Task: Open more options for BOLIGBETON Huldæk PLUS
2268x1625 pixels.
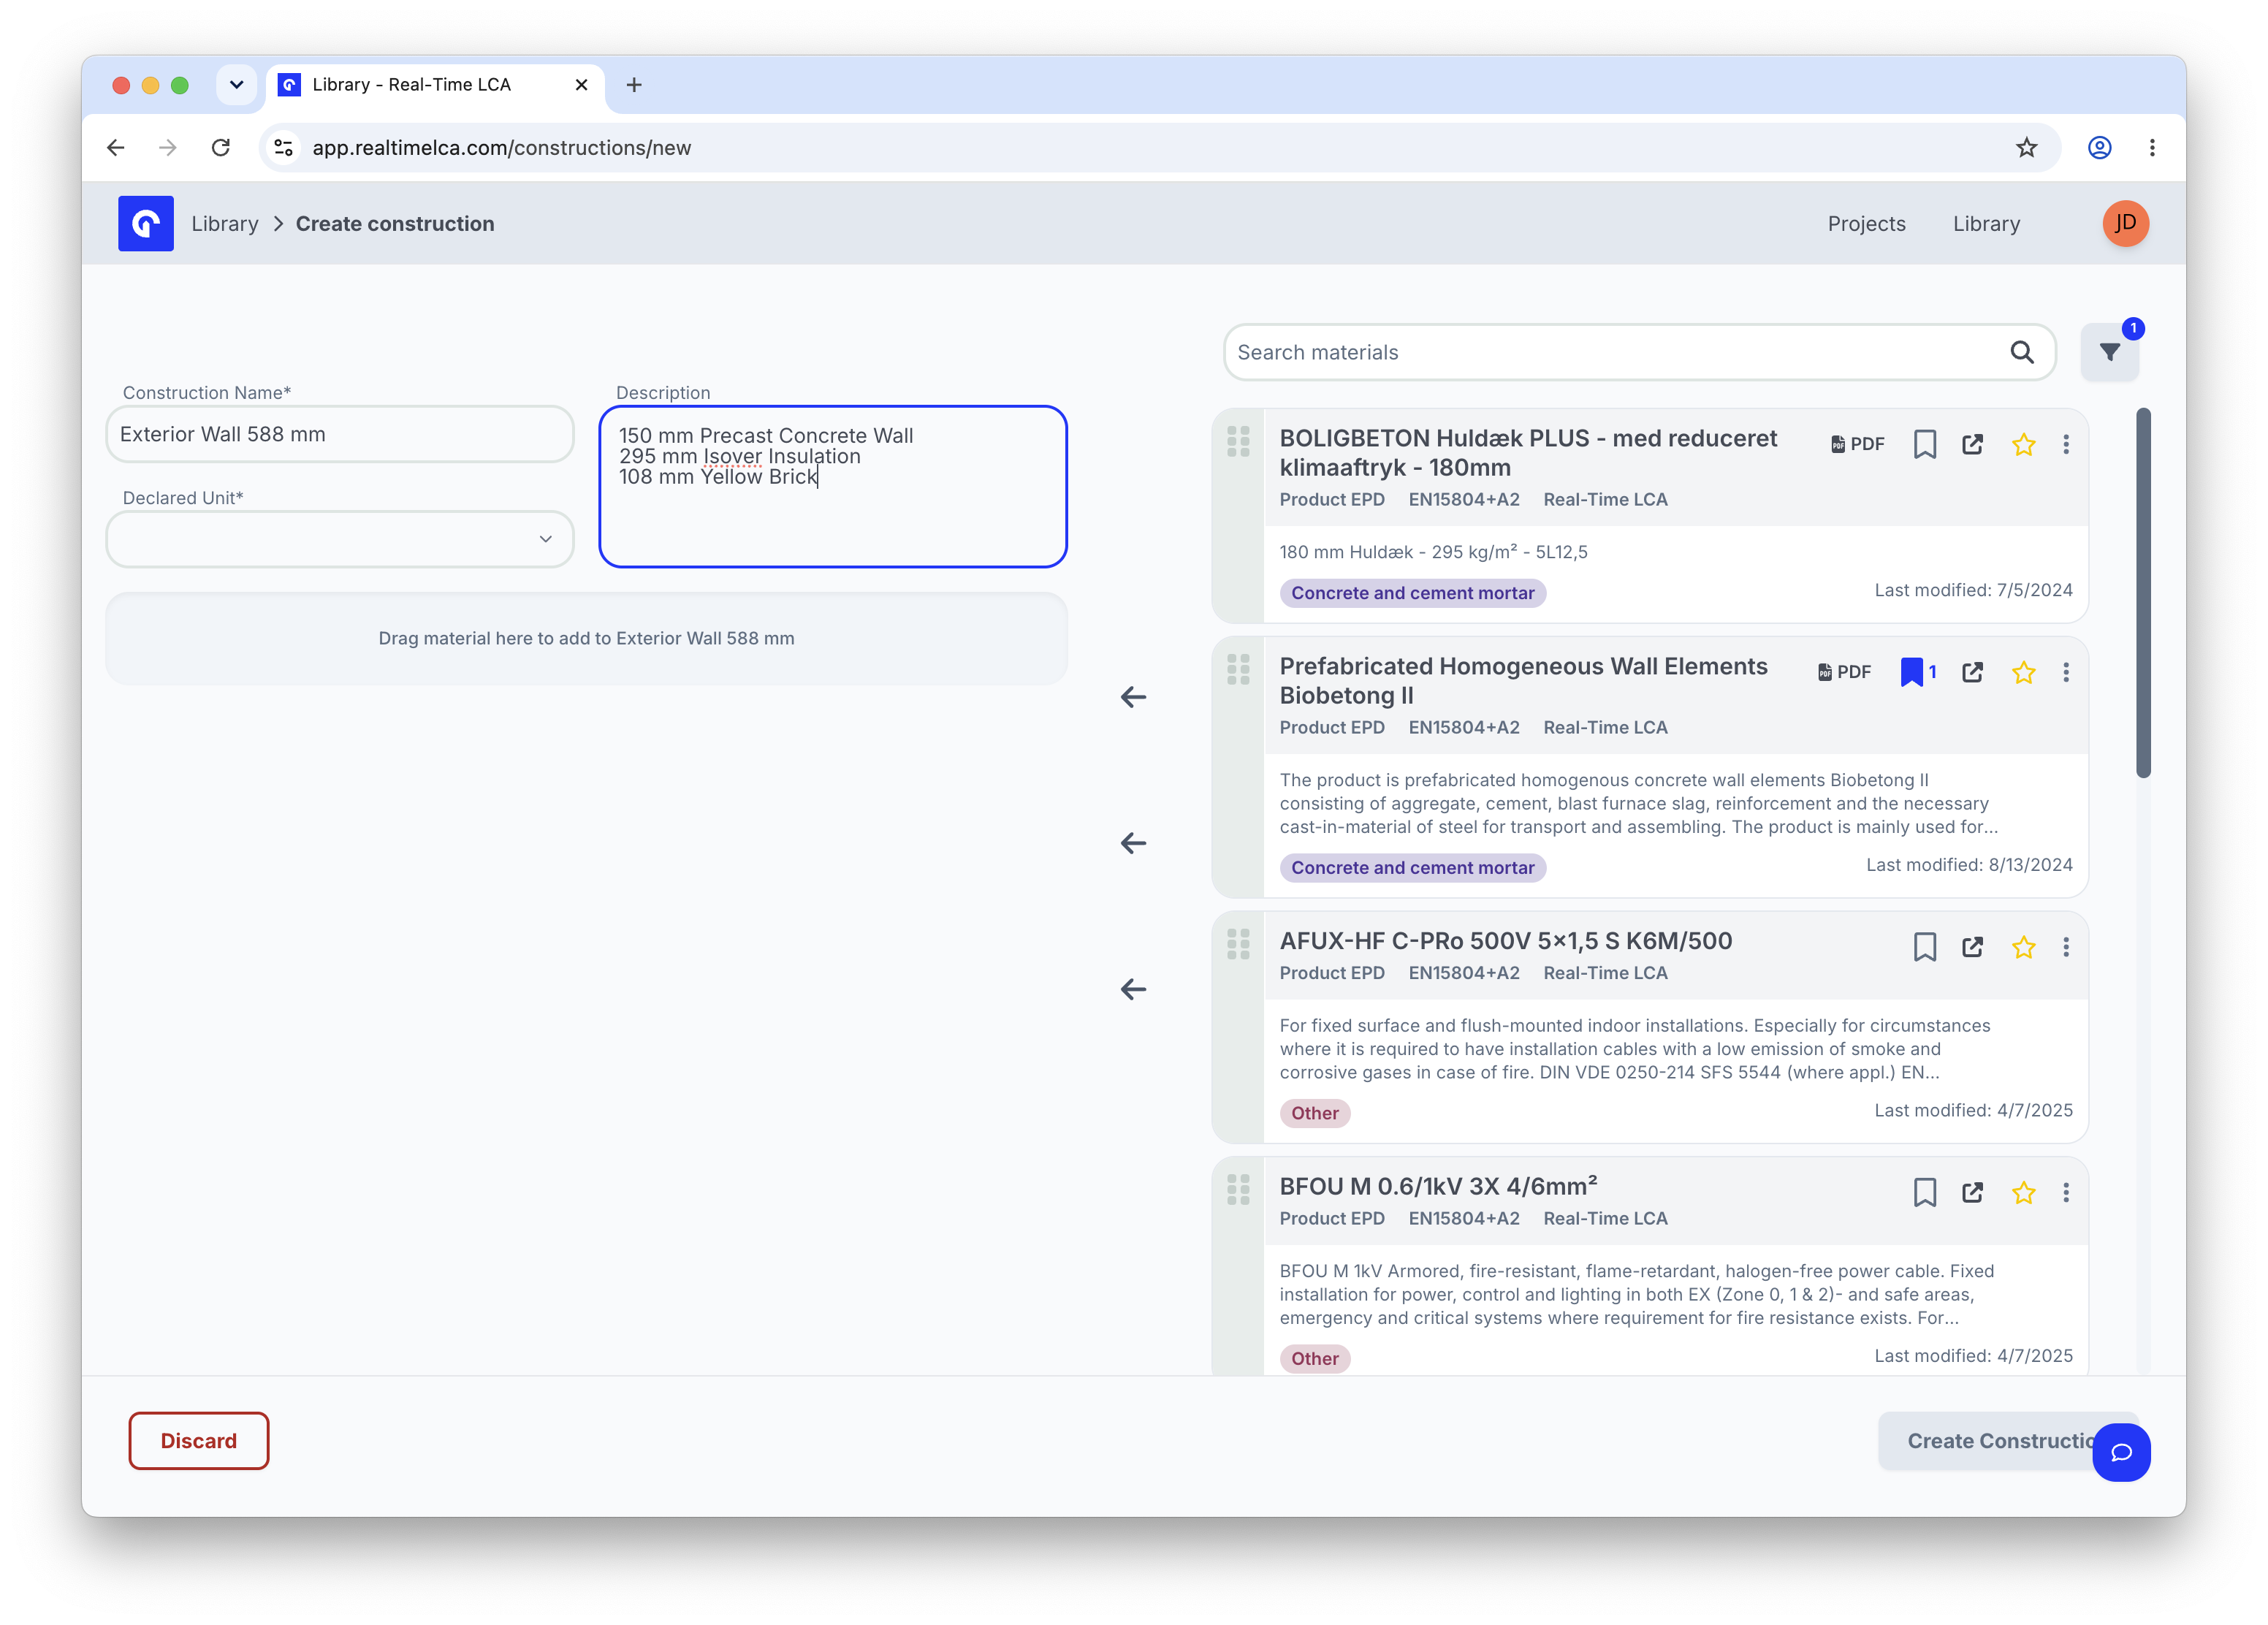Action: click(2066, 444)
